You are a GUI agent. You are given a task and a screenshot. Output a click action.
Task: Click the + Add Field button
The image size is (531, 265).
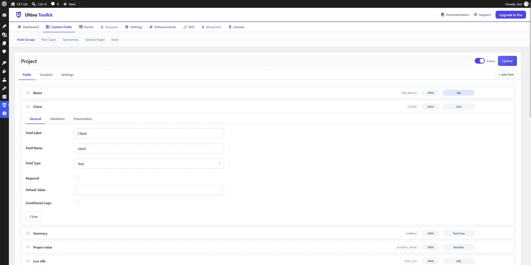point(506,75)
